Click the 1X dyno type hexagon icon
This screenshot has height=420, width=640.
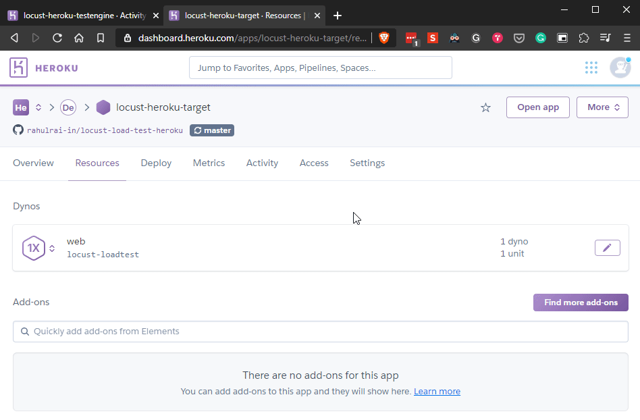pos(34,248)
